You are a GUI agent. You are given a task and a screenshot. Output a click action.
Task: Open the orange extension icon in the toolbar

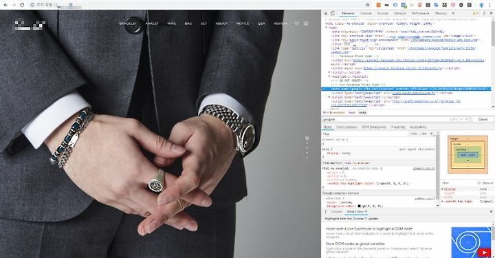[379, 5]
